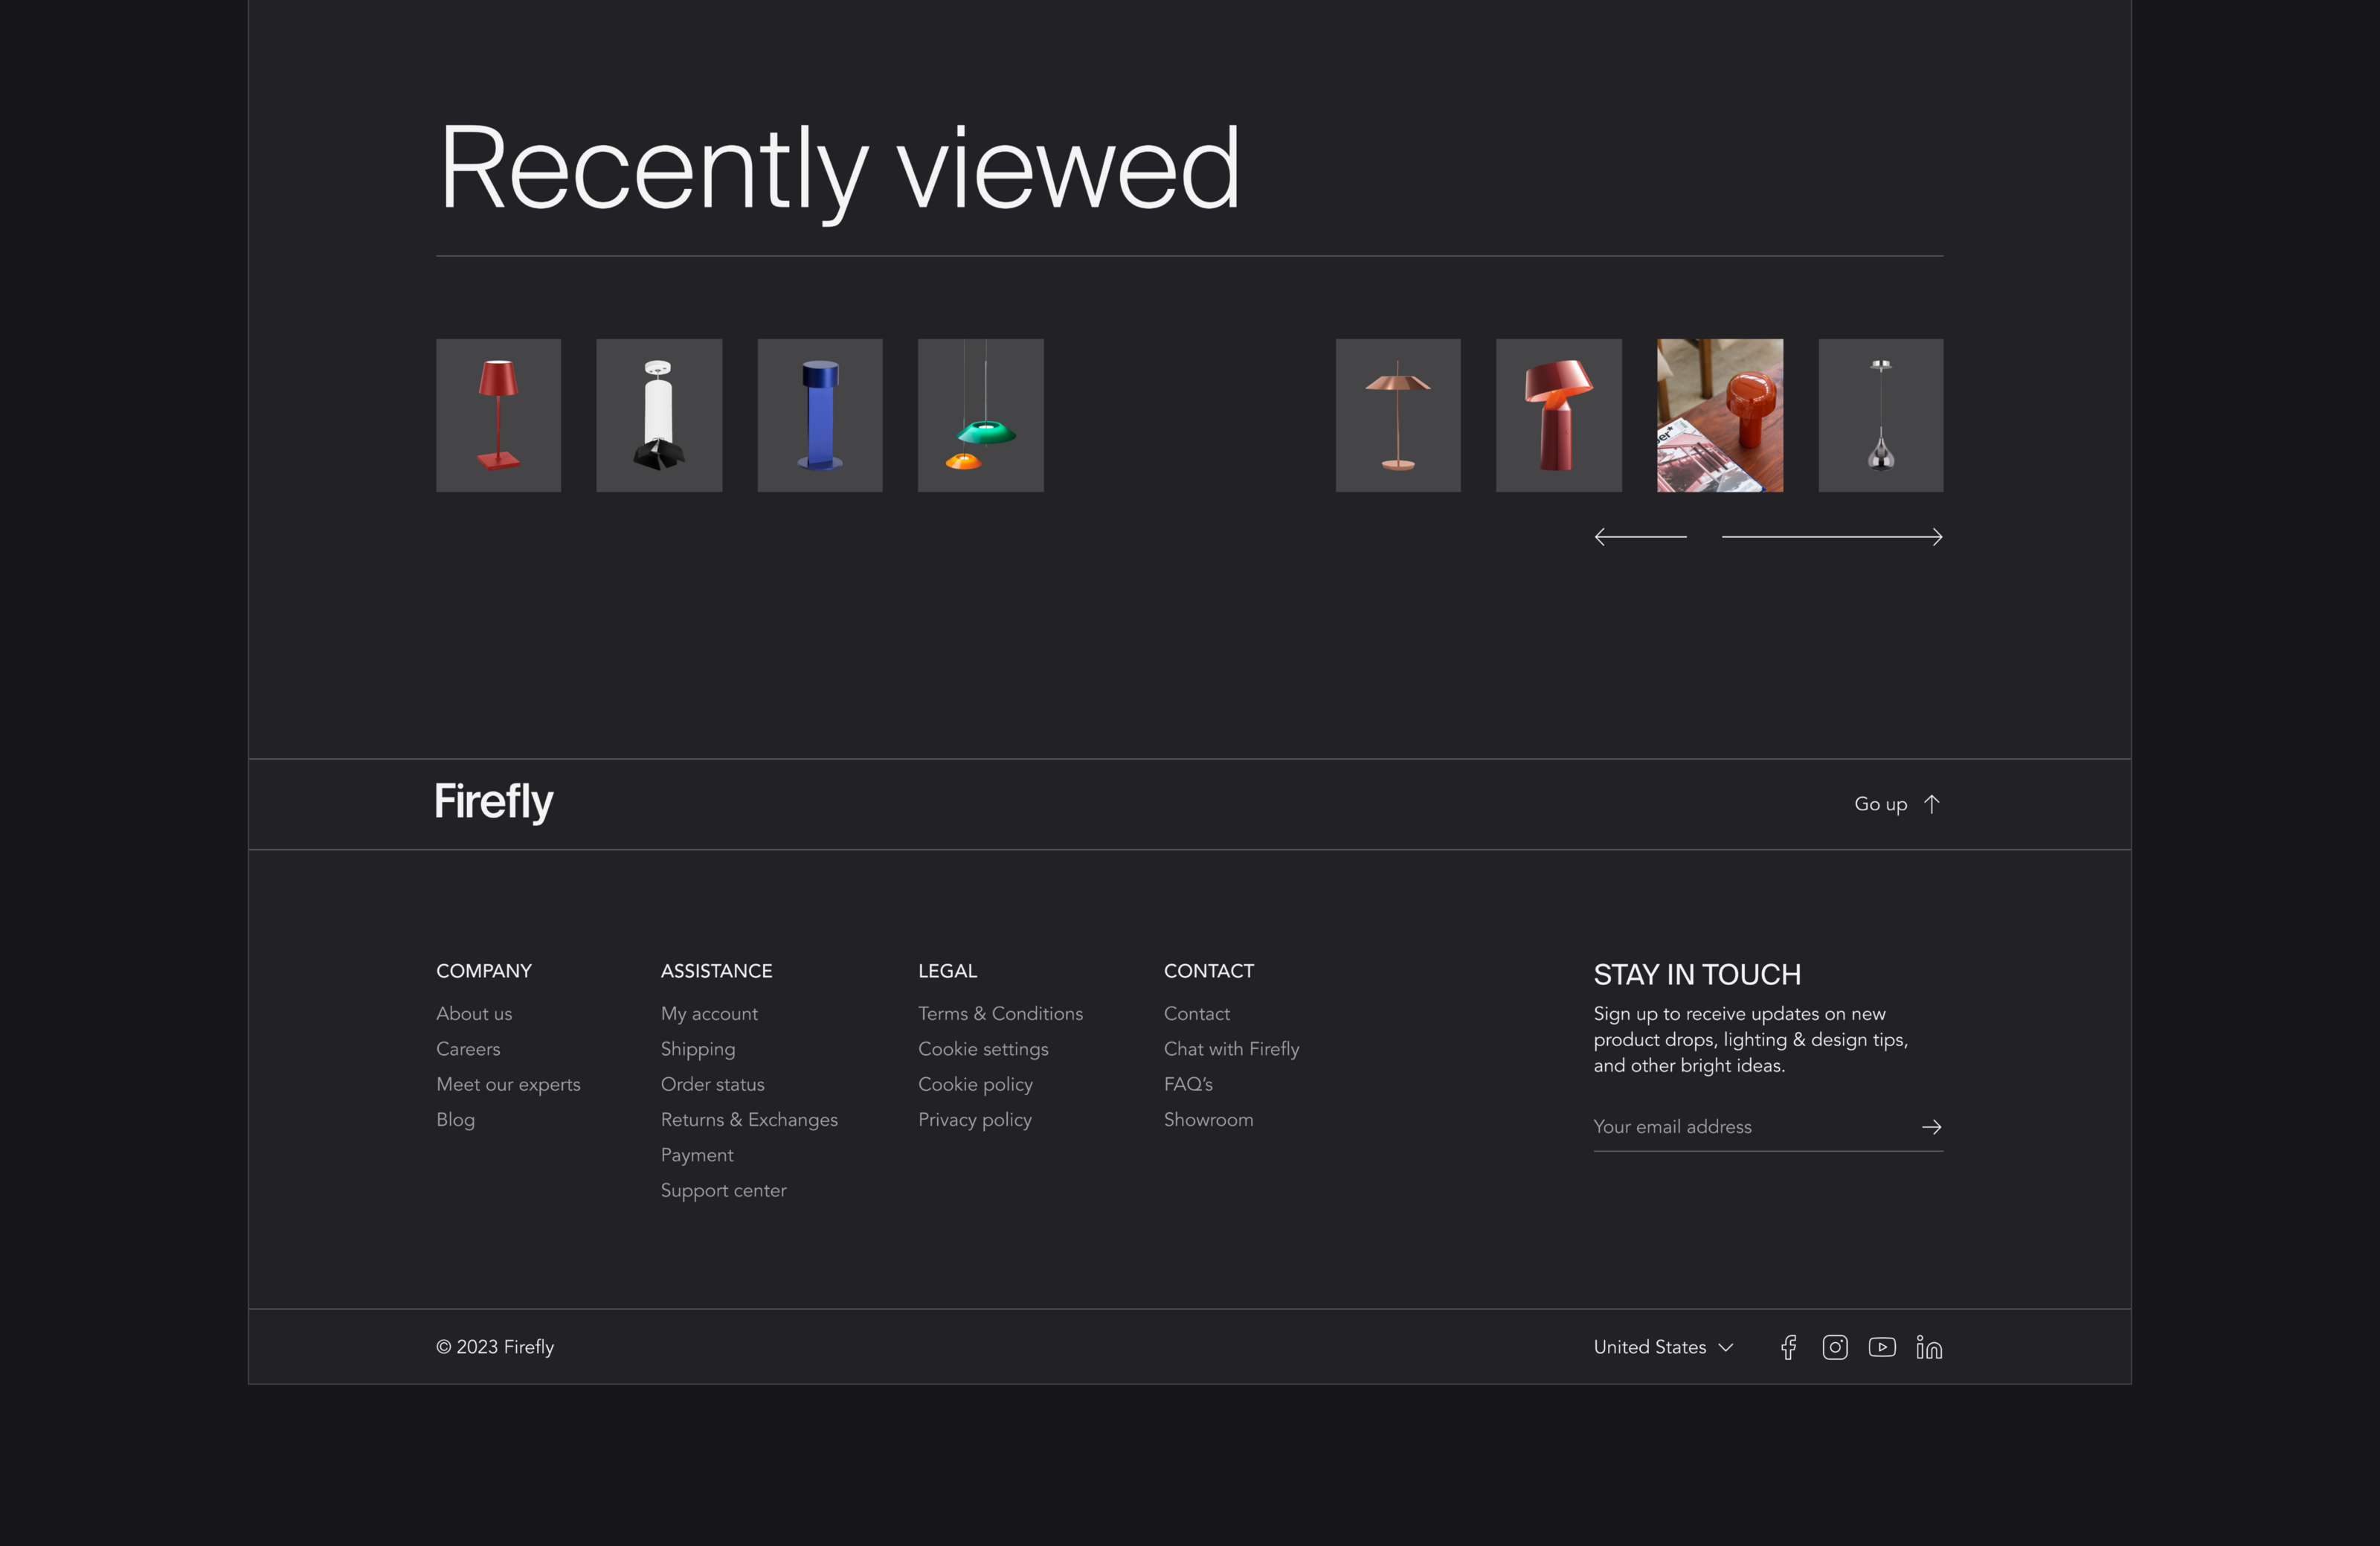Click the Go up arrow
This screenshot has height=1546, width=2380.
click(x=1931, y=804)
